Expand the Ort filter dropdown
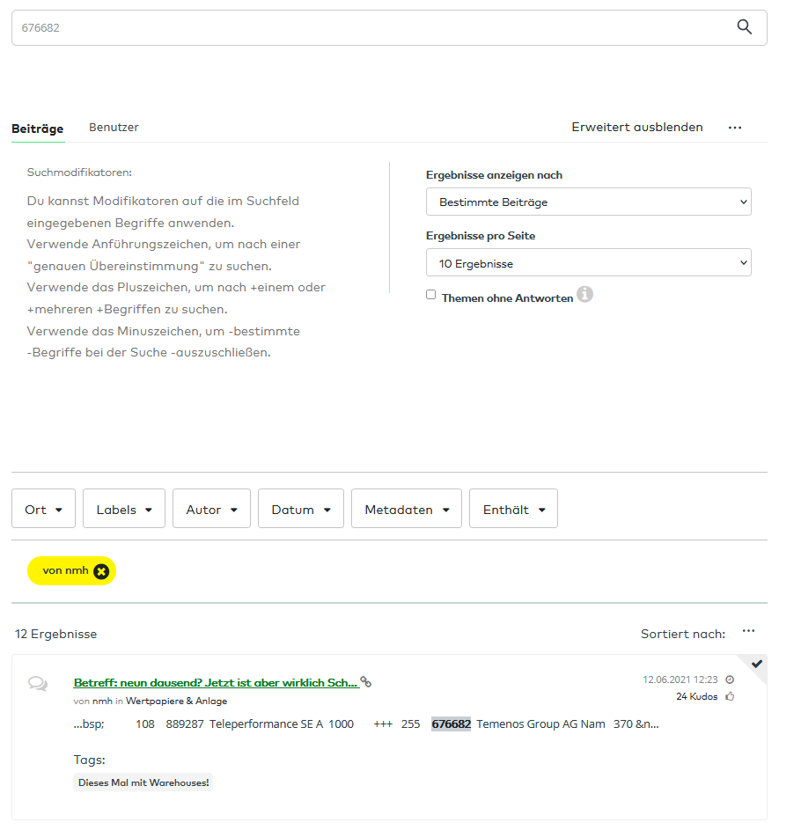801x830 pixels. click(x=43, y=508)
